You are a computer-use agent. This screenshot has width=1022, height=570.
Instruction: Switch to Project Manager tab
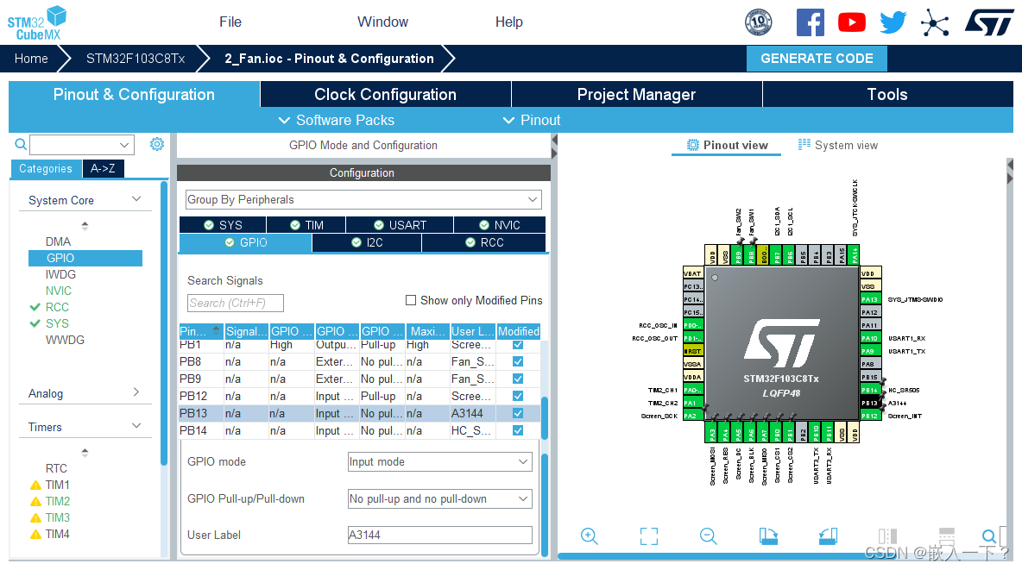636,95
